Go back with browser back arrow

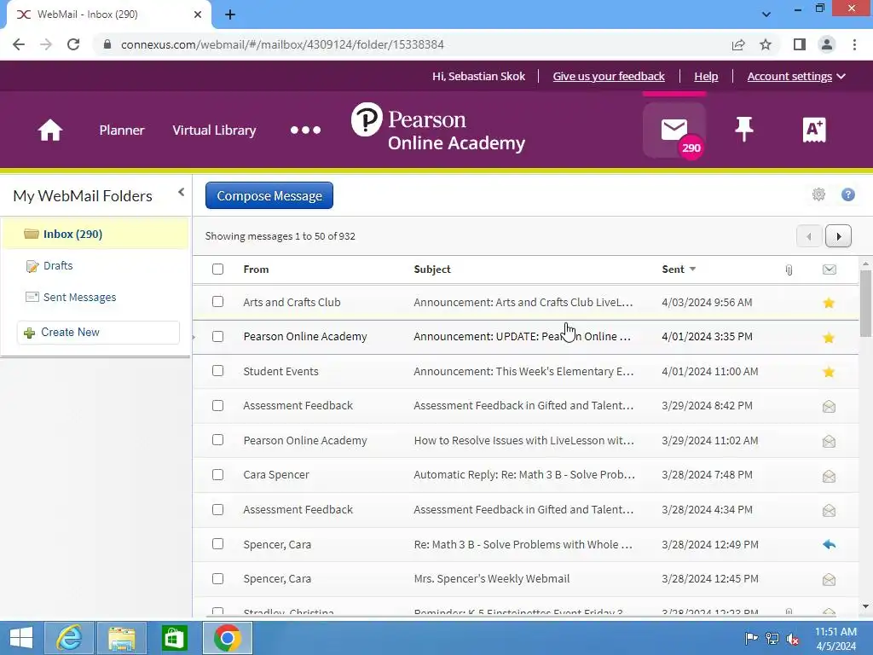tap(19, 44)
